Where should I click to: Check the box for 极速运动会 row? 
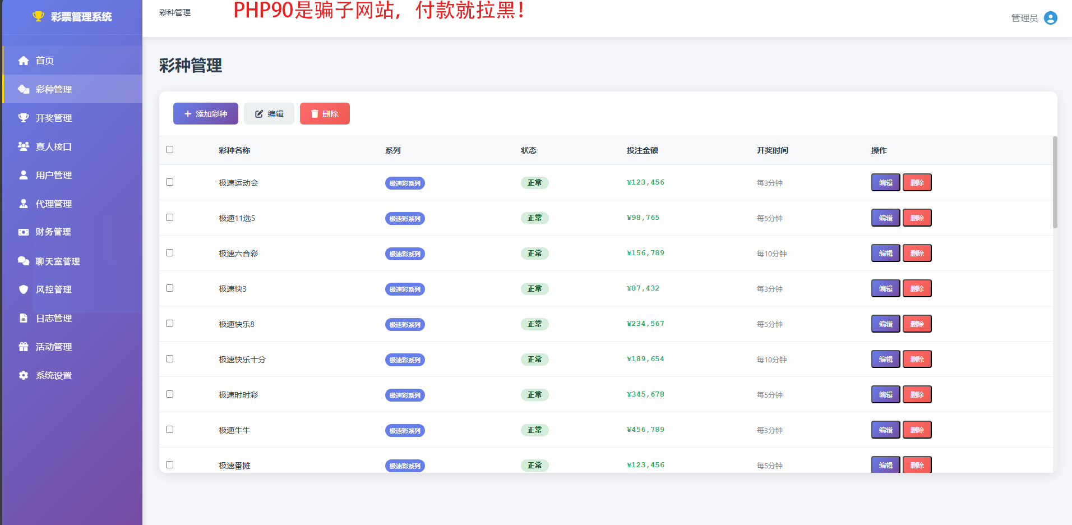coord(170,182)
